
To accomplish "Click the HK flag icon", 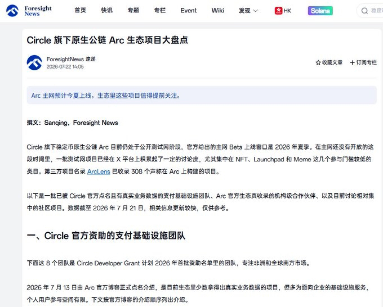I will (278, 11).
